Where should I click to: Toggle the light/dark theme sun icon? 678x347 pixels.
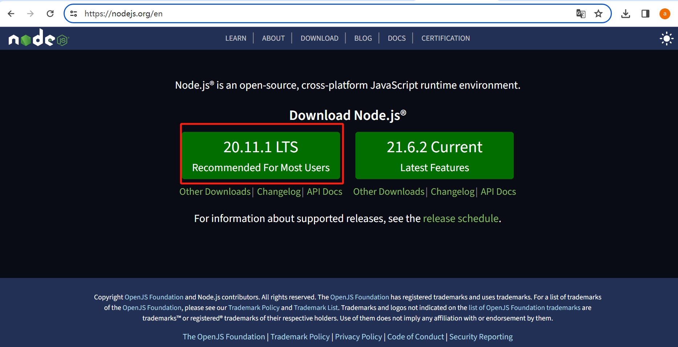(666, 39)
